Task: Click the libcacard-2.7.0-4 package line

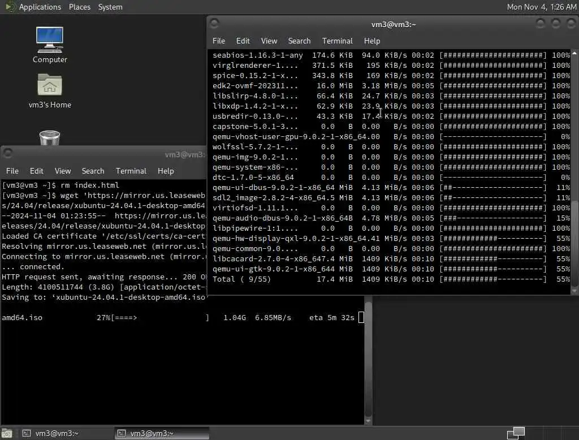Action: click(x=391, y=259)
